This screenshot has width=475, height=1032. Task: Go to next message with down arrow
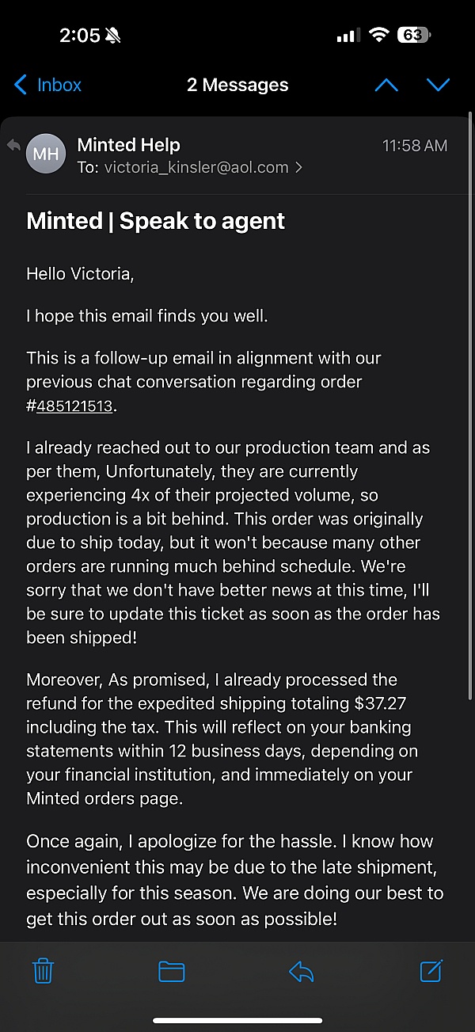438,85
